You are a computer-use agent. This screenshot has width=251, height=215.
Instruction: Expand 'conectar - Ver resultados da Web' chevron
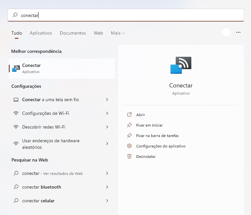click(107, 173)
